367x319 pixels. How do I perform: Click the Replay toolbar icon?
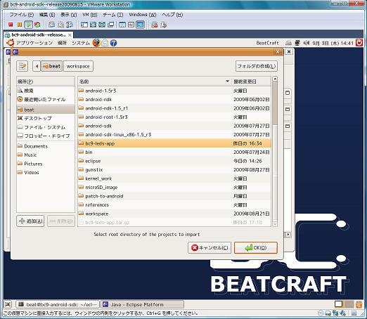coord(164,25)
